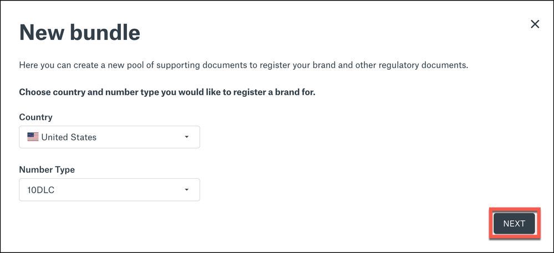Click the bold "Choose country and number type" instruction
The image size is (554, 253).
(167, 92)
